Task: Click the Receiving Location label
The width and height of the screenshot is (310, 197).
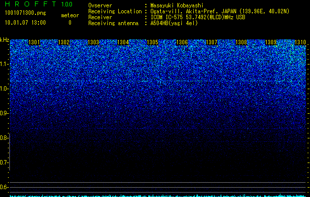Action: (115, 11)
